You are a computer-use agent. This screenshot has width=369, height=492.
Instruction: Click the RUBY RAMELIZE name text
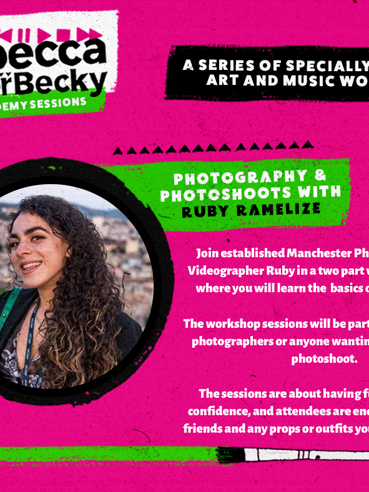(x=251, y=210)
